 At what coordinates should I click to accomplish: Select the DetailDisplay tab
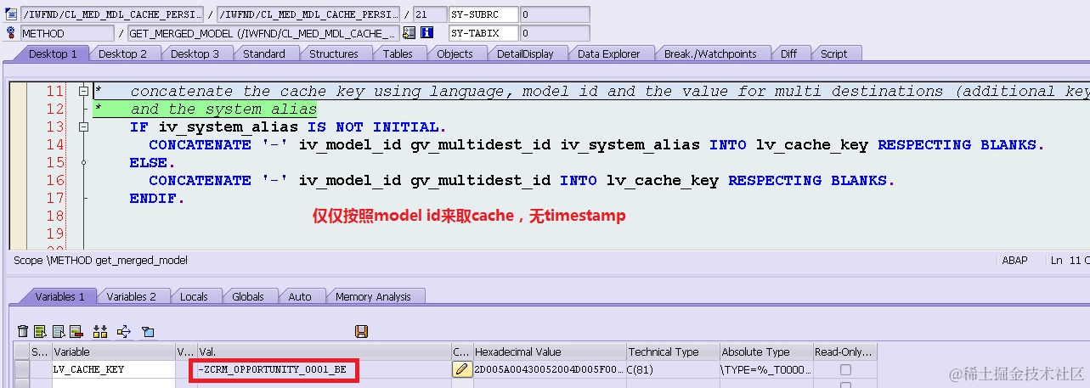[525, 53]
